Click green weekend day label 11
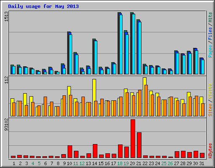This screenshot has width=215, height=168. pos(76,163)
